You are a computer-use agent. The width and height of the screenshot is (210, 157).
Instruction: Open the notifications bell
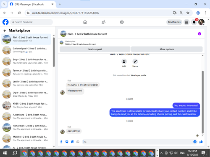pyautogui.click(x=194, y=22)
